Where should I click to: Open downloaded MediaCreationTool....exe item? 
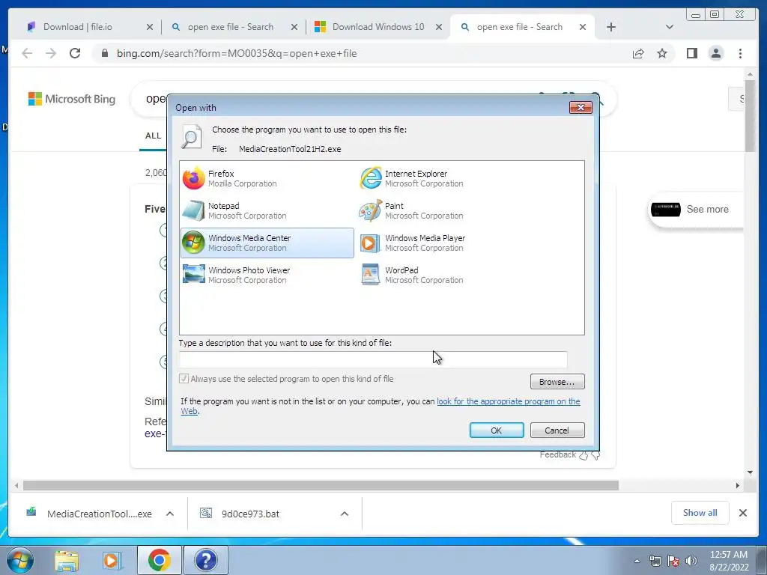point(89,514)
